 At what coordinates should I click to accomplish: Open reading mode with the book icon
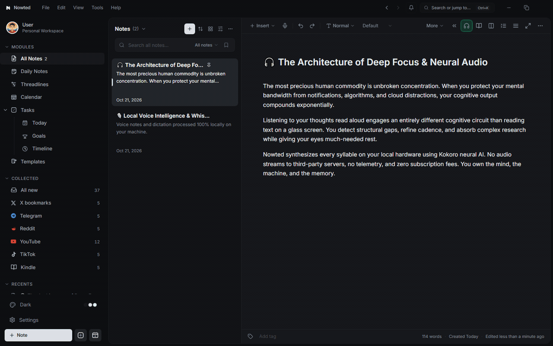click(479, 26)
